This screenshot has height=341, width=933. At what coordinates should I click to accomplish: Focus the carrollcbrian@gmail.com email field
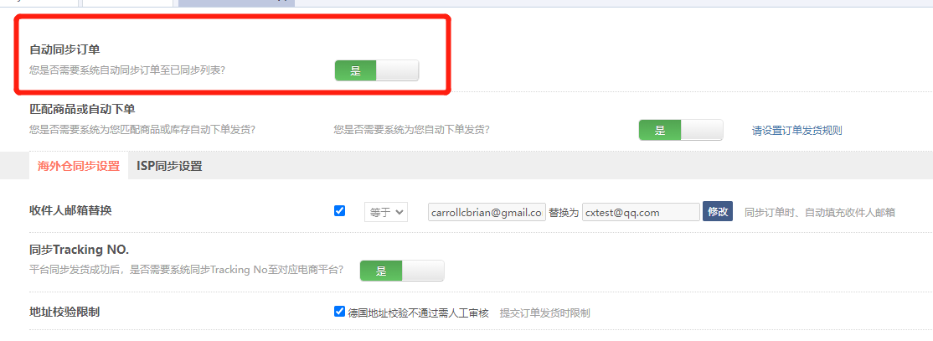tap(487, 212)
